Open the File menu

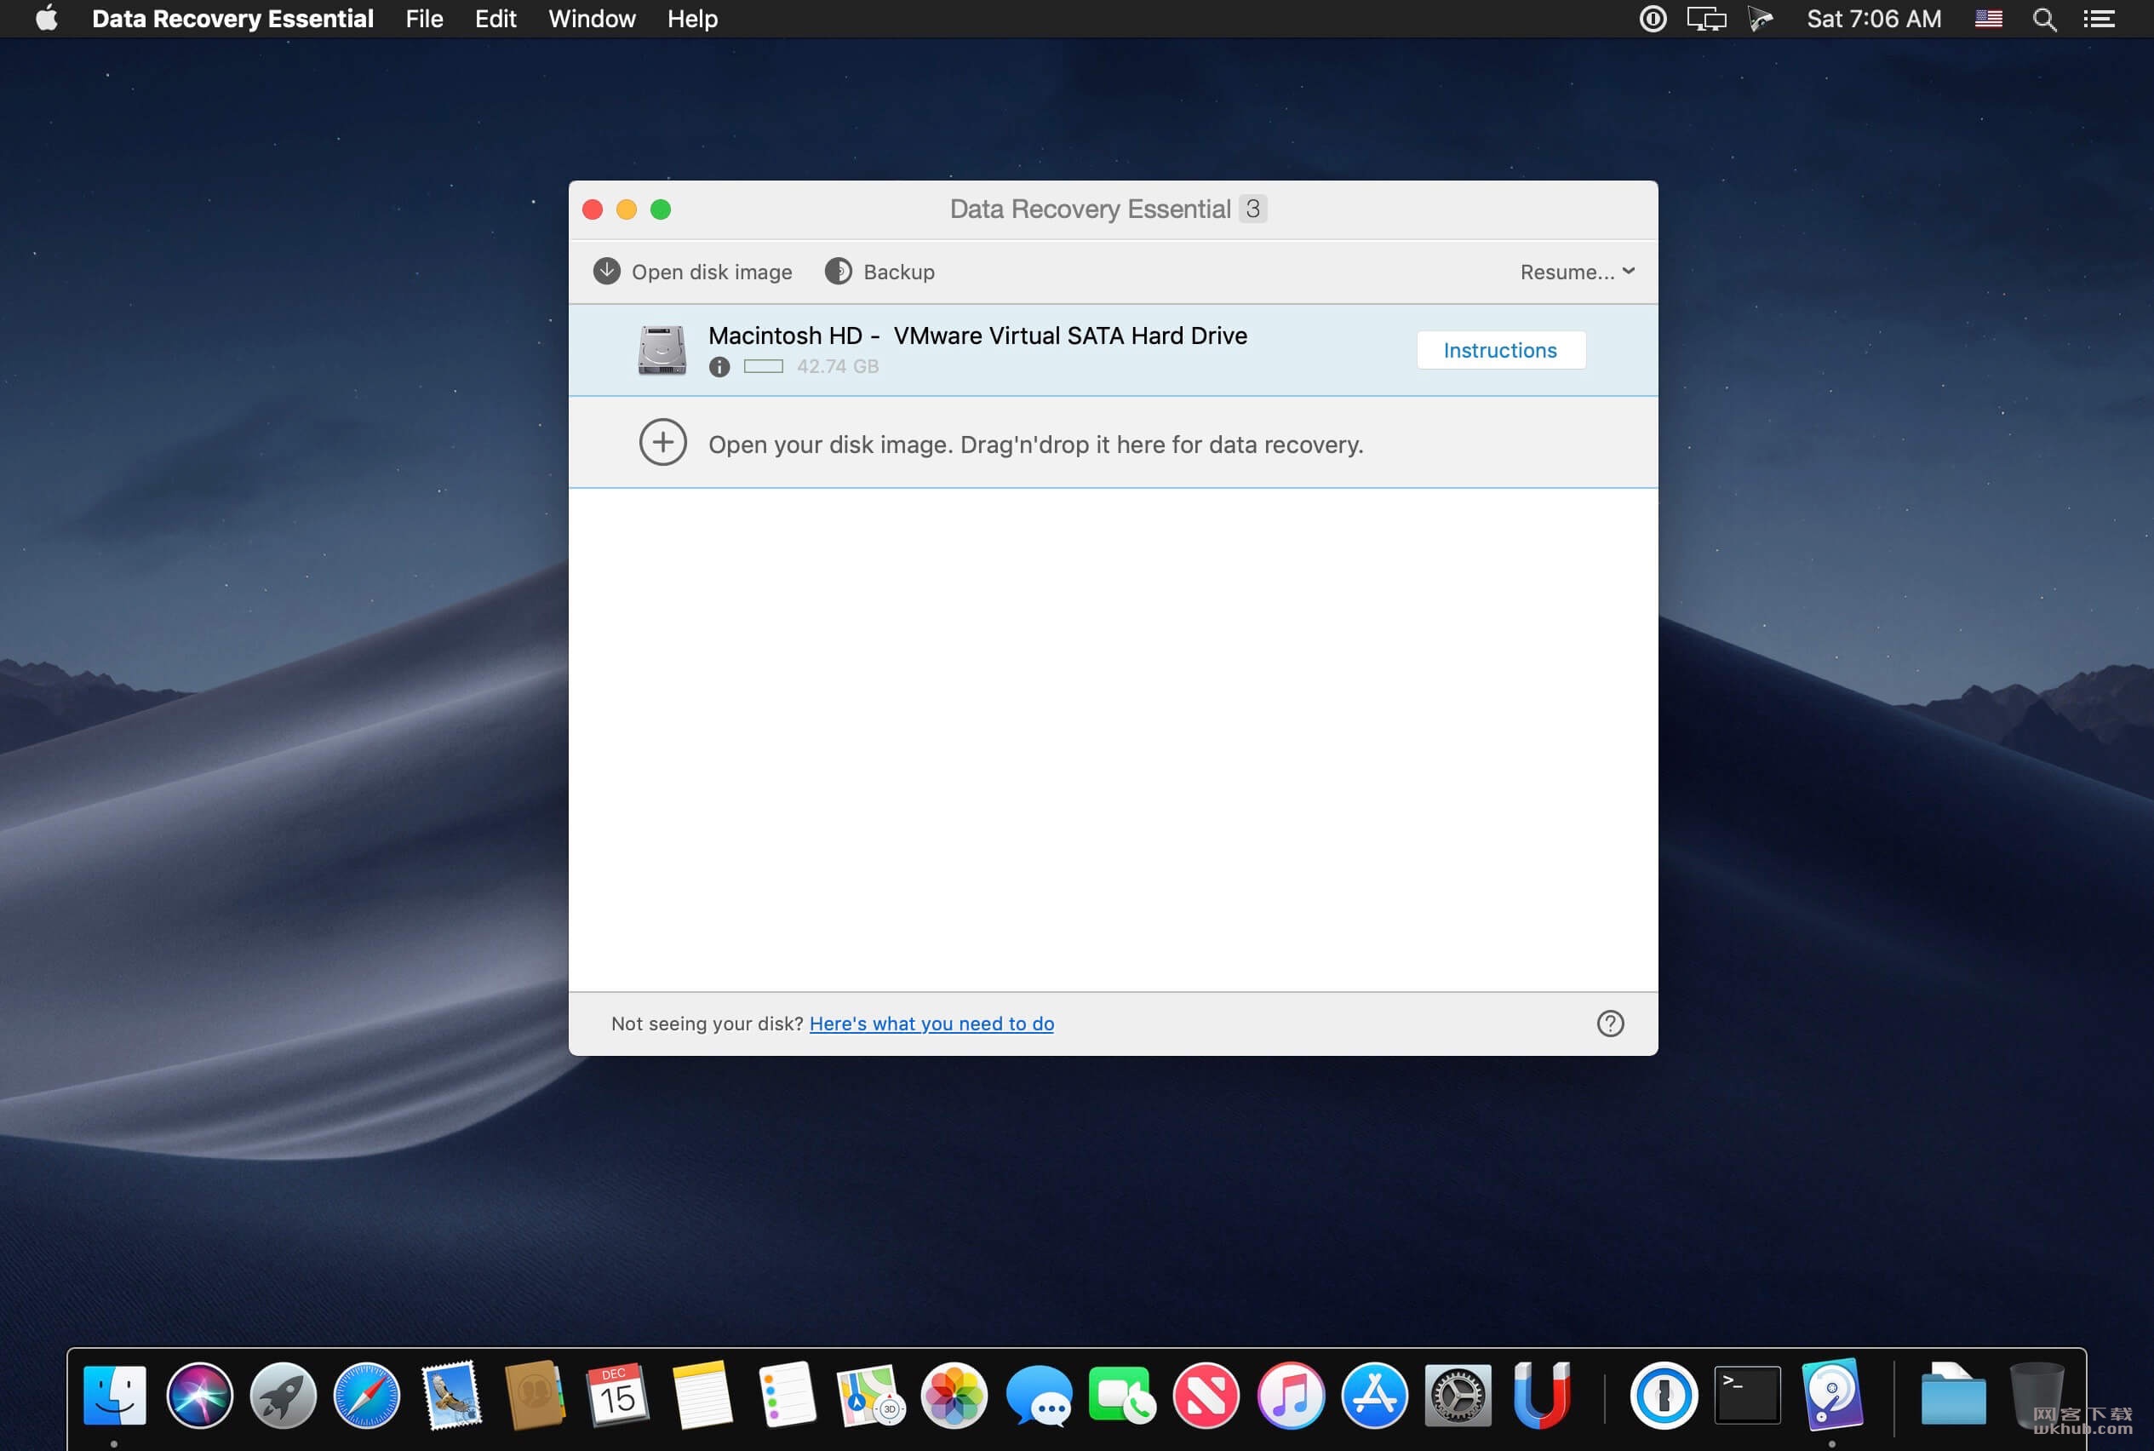[425, 19]
